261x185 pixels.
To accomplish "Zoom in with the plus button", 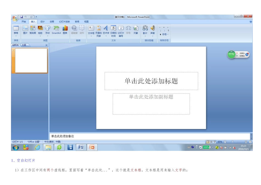I will pos(246,142).
